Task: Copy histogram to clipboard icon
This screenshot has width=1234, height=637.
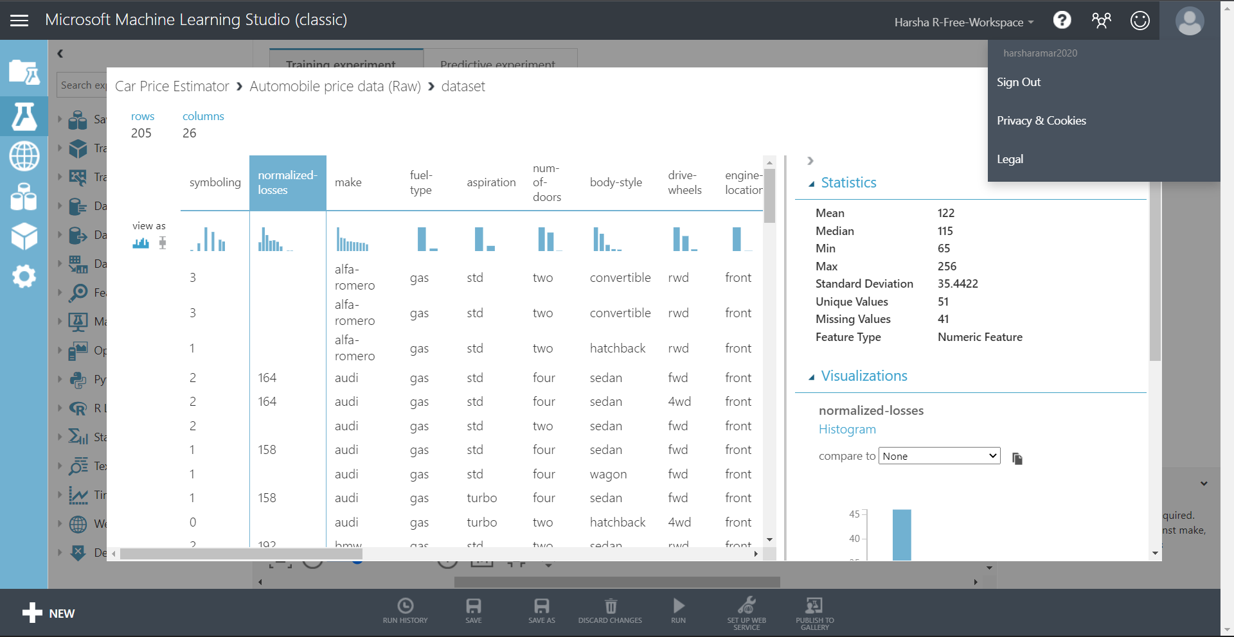Action: pyautogui.click(x=1017, y=458)
